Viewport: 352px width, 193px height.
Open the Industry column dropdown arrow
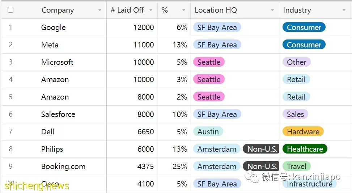(344, 10)
